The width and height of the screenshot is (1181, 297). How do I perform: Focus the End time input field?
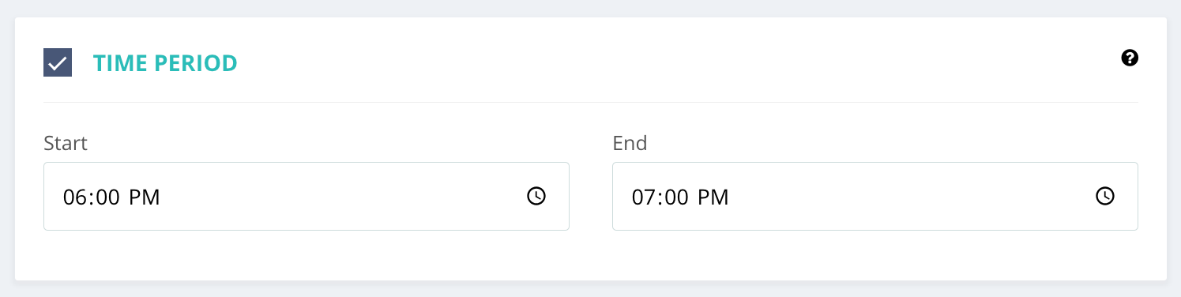(875, 197)
